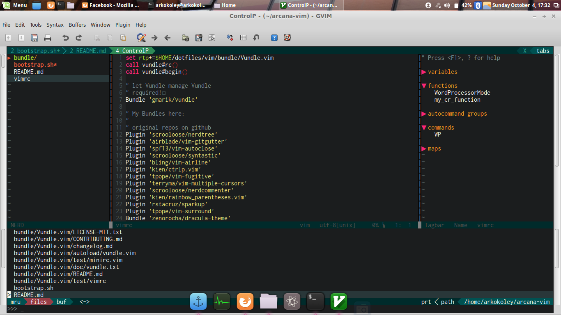Open the Tools menu
561x315 pixels.
36,25
